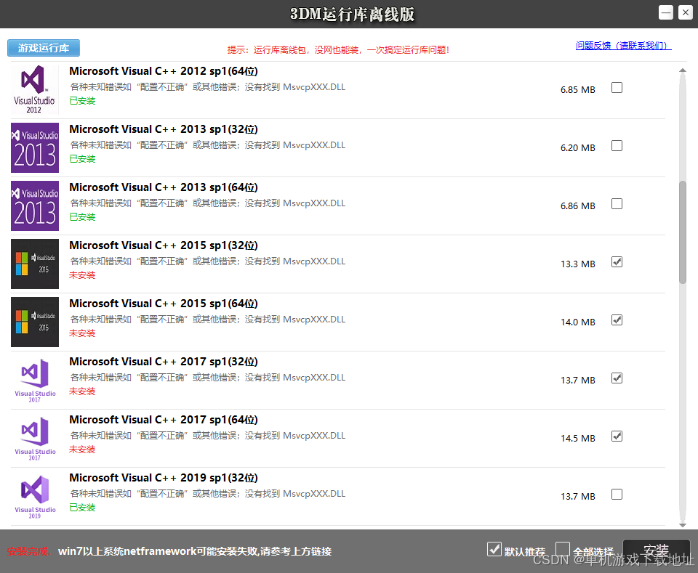Click the Visual Studio 2015 icon for 32位 entry
Screen dimensions: 698x573
pos(35,264)
